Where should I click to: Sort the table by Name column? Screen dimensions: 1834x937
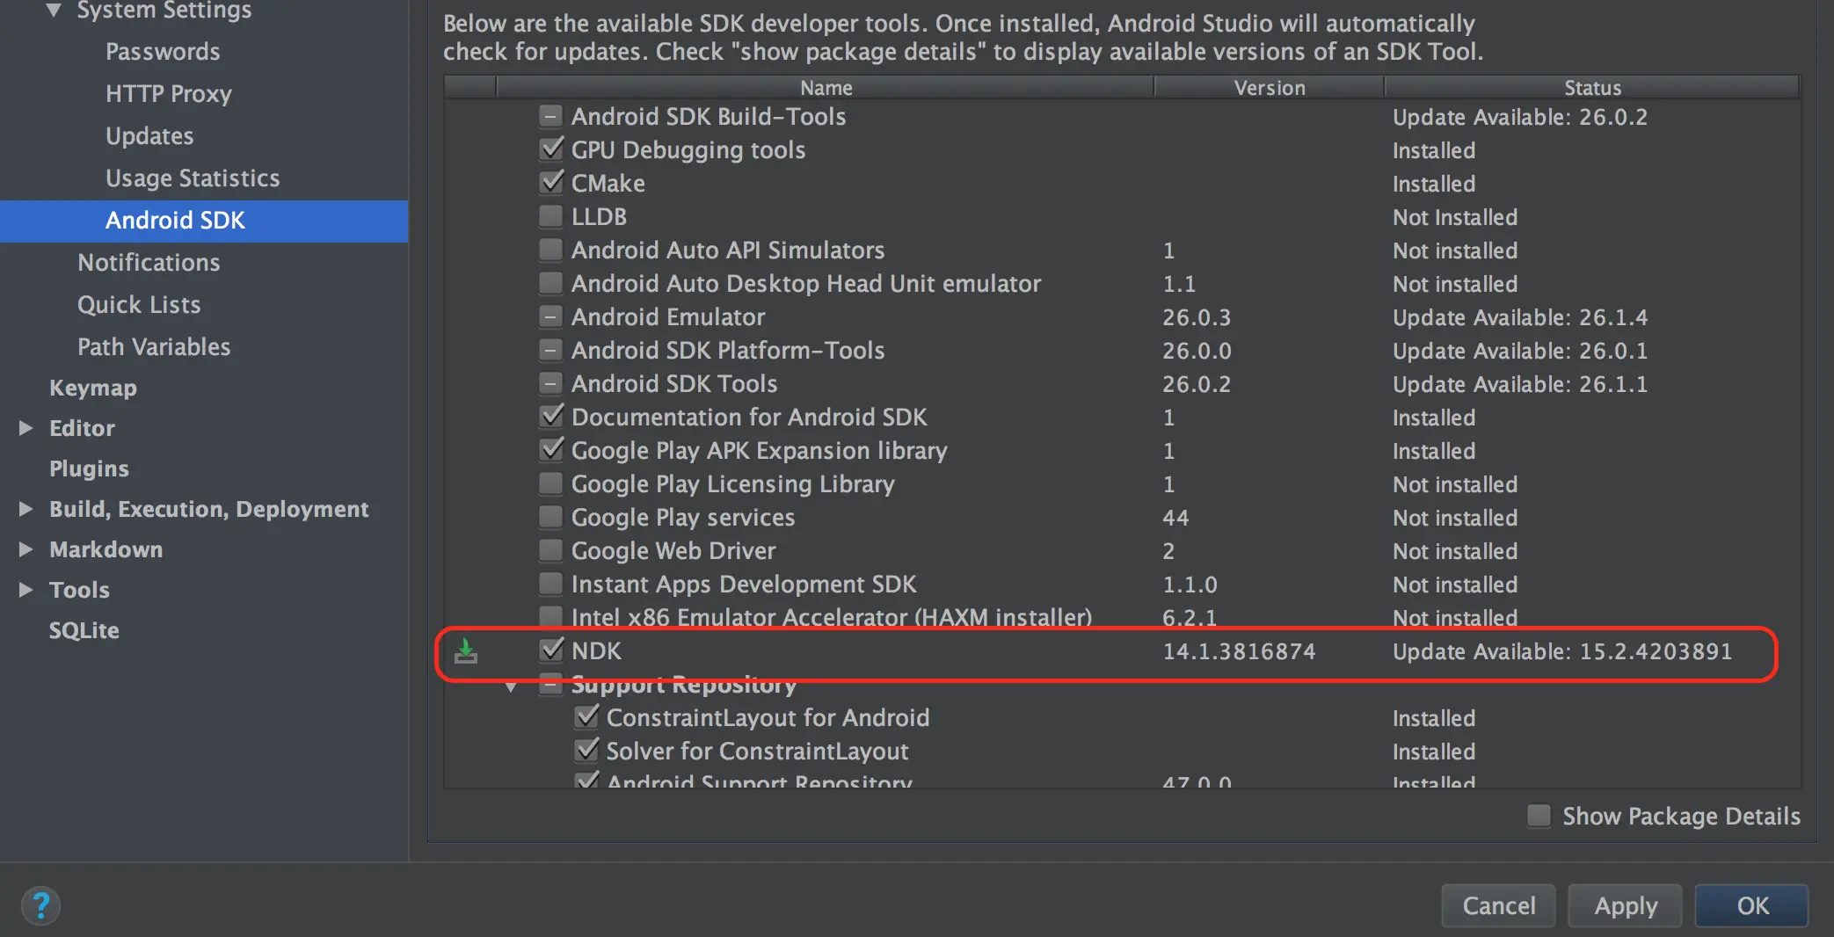826,87
